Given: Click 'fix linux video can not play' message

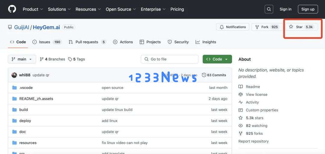Looking at the screenshot, I should click(125, 143).
